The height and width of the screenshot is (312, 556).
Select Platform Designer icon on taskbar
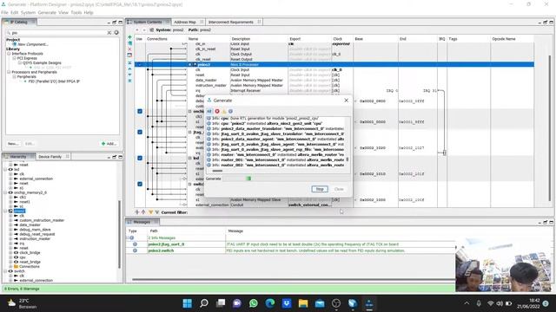[x=369, y=303]
